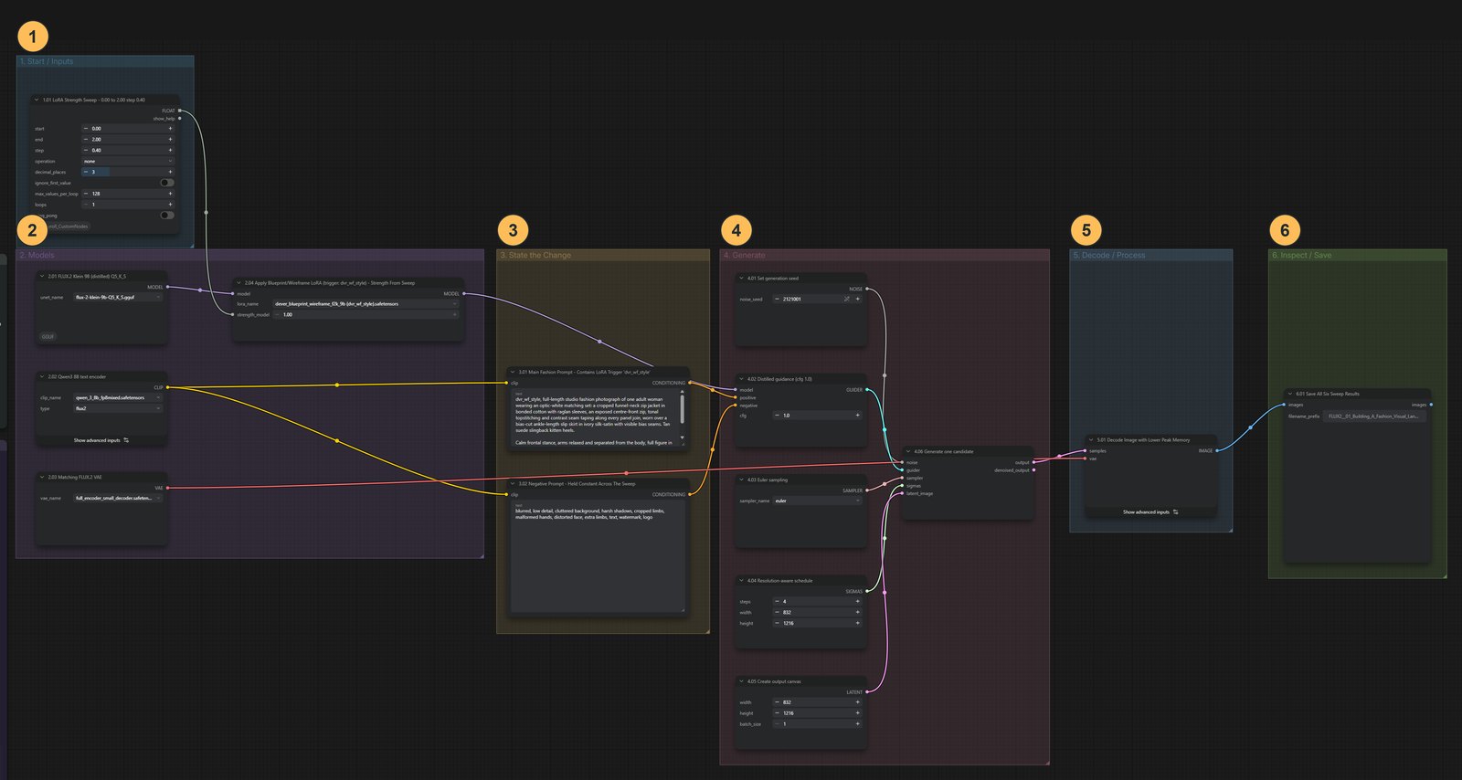
Task: Click denoised_output slot on Generate node
Action: (1033, 470)
